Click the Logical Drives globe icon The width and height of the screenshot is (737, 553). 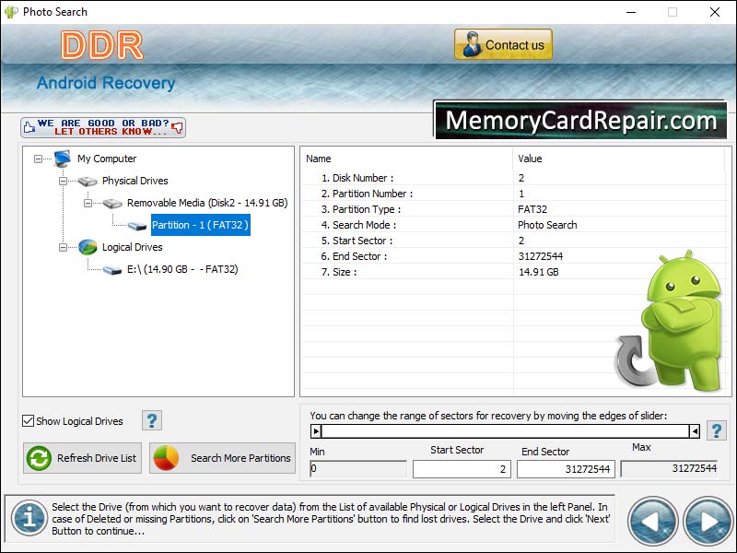(88, 247)
